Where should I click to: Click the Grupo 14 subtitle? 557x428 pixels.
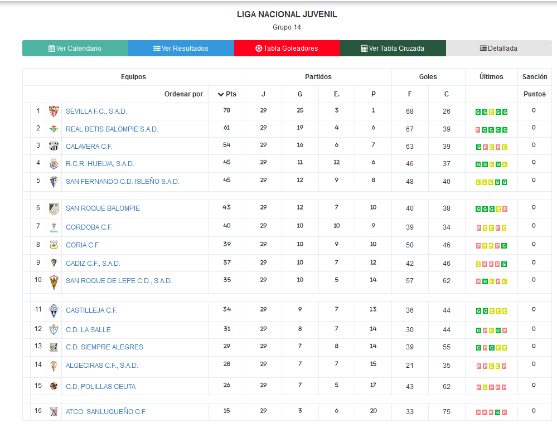[287, 27]
